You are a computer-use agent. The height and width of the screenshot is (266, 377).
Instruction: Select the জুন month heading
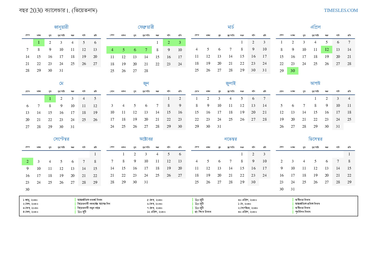tap(146, 83)
